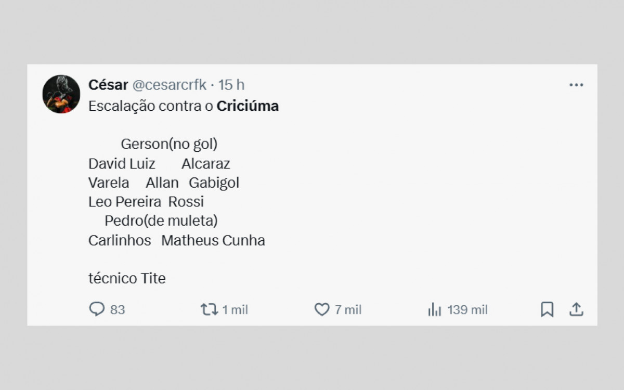
Task: Open the three-dot more options menu
Action: point(575,85)
